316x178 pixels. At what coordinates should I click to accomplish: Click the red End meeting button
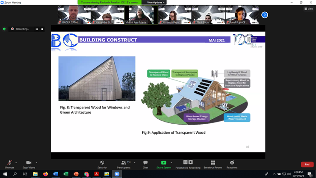(x=307, y=164)
